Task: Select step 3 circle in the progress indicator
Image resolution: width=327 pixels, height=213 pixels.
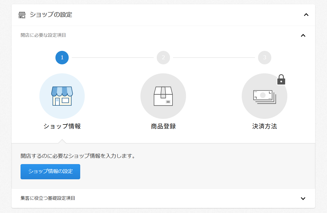Action: click(x=264, y=58)
